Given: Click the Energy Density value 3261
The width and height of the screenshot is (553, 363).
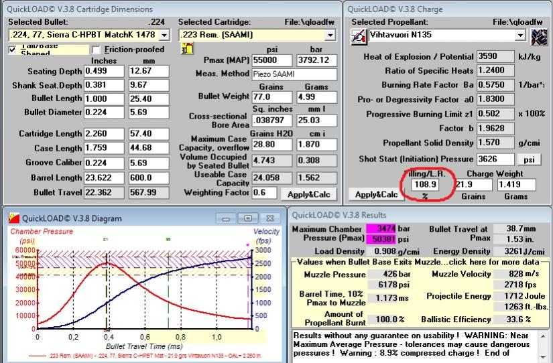Looking at the screenshot, I should pyautogui.click(x=508, y=251).
